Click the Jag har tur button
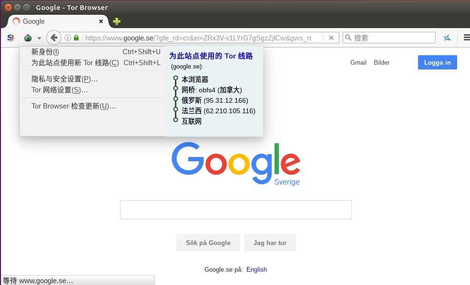 [270, 243]
